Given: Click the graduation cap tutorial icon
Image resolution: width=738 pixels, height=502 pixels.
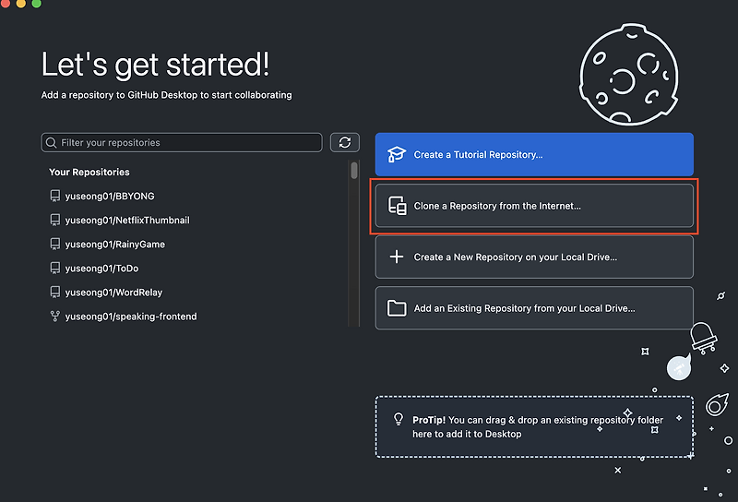Looking at the screenshot, I should [x=397, y=154].
